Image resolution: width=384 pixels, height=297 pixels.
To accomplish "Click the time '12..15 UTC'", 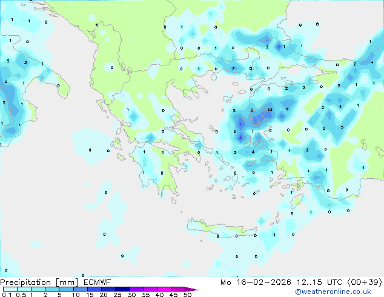I will click(319, 282).
